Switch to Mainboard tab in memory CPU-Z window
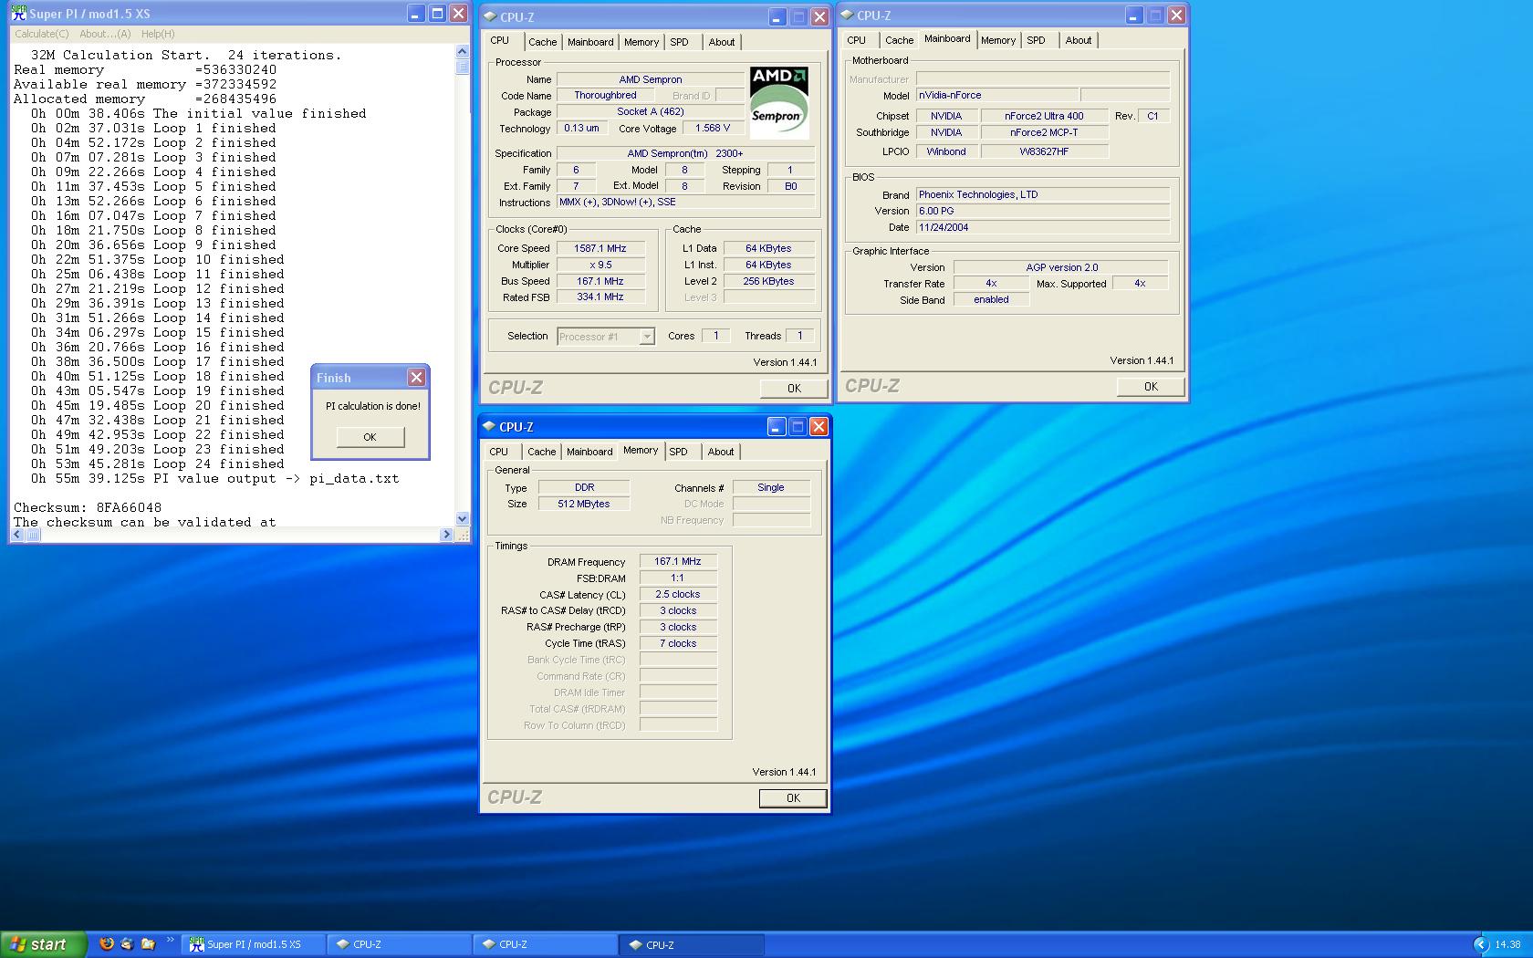The image size is (1533, 958). click(x=589, y=452)
